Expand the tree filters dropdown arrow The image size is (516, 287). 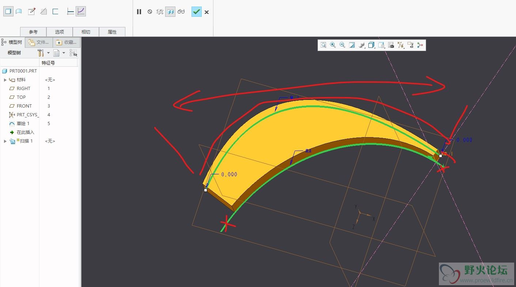64,53
